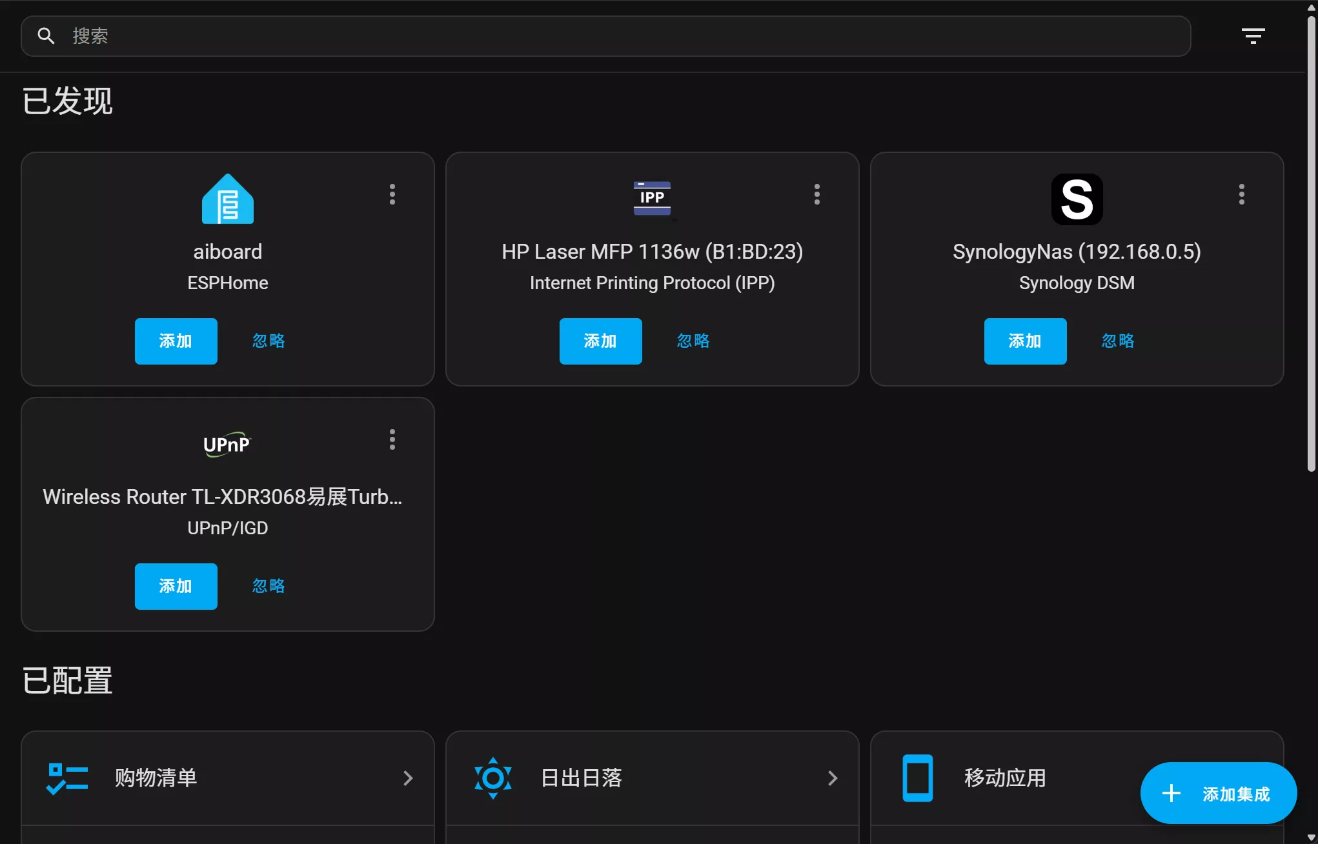Open the filter menu icon
The image size is (1318, 844).
coord(1253,36)
